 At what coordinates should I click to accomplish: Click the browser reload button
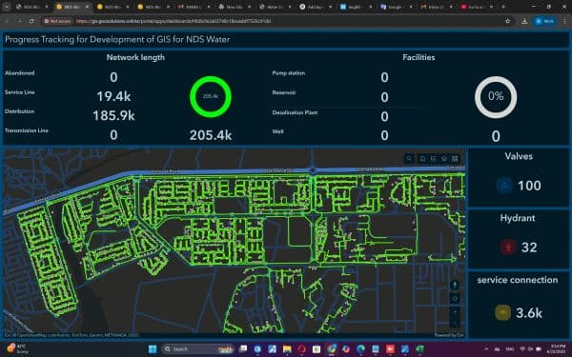pos(31,21)
